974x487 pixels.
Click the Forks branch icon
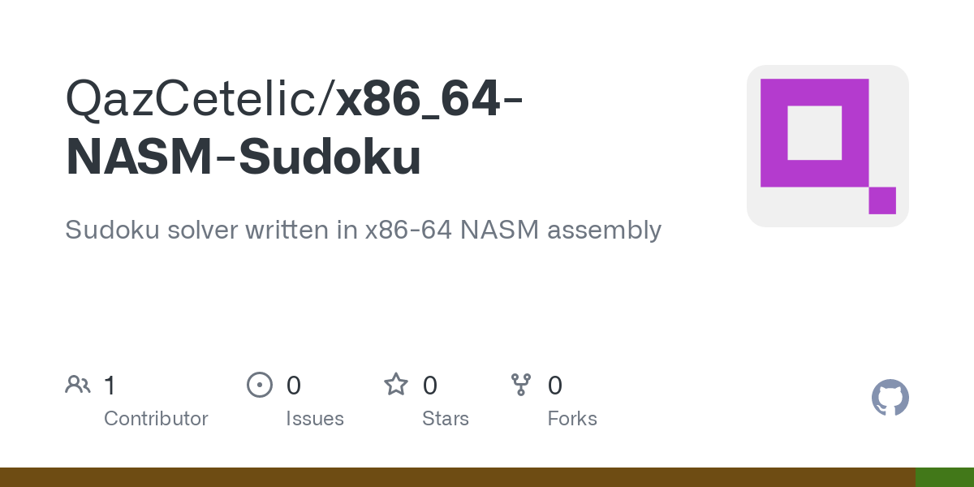520,385
